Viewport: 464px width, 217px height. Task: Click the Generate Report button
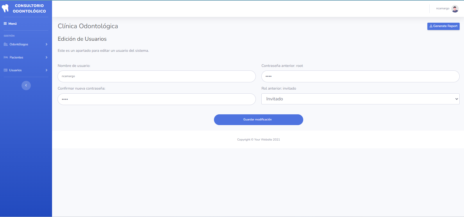point(443,26)
